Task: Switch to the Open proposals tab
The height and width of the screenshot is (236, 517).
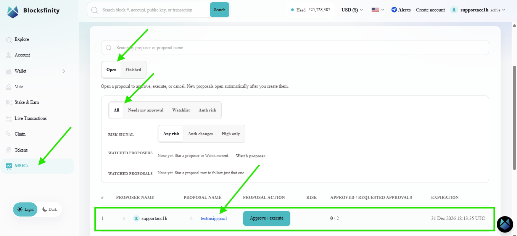Action: coord(111,70)
